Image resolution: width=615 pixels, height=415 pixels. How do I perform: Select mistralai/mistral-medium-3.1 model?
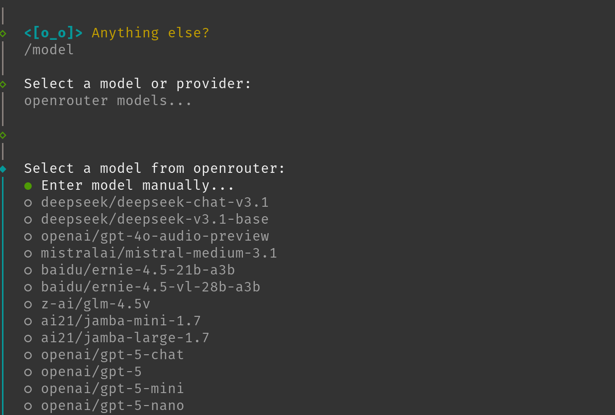(x=159, y=253)
